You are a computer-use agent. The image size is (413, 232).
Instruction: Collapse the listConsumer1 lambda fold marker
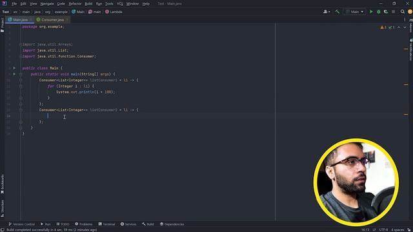coord(21,80)
